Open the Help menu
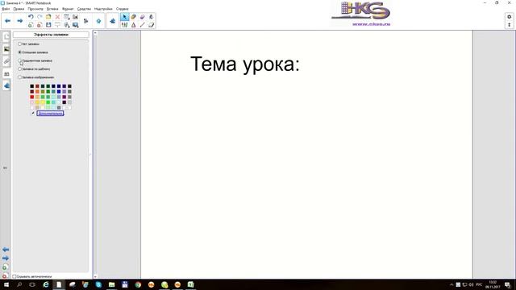This screenshot has height=290, width=516. click(x=123, y=9)
